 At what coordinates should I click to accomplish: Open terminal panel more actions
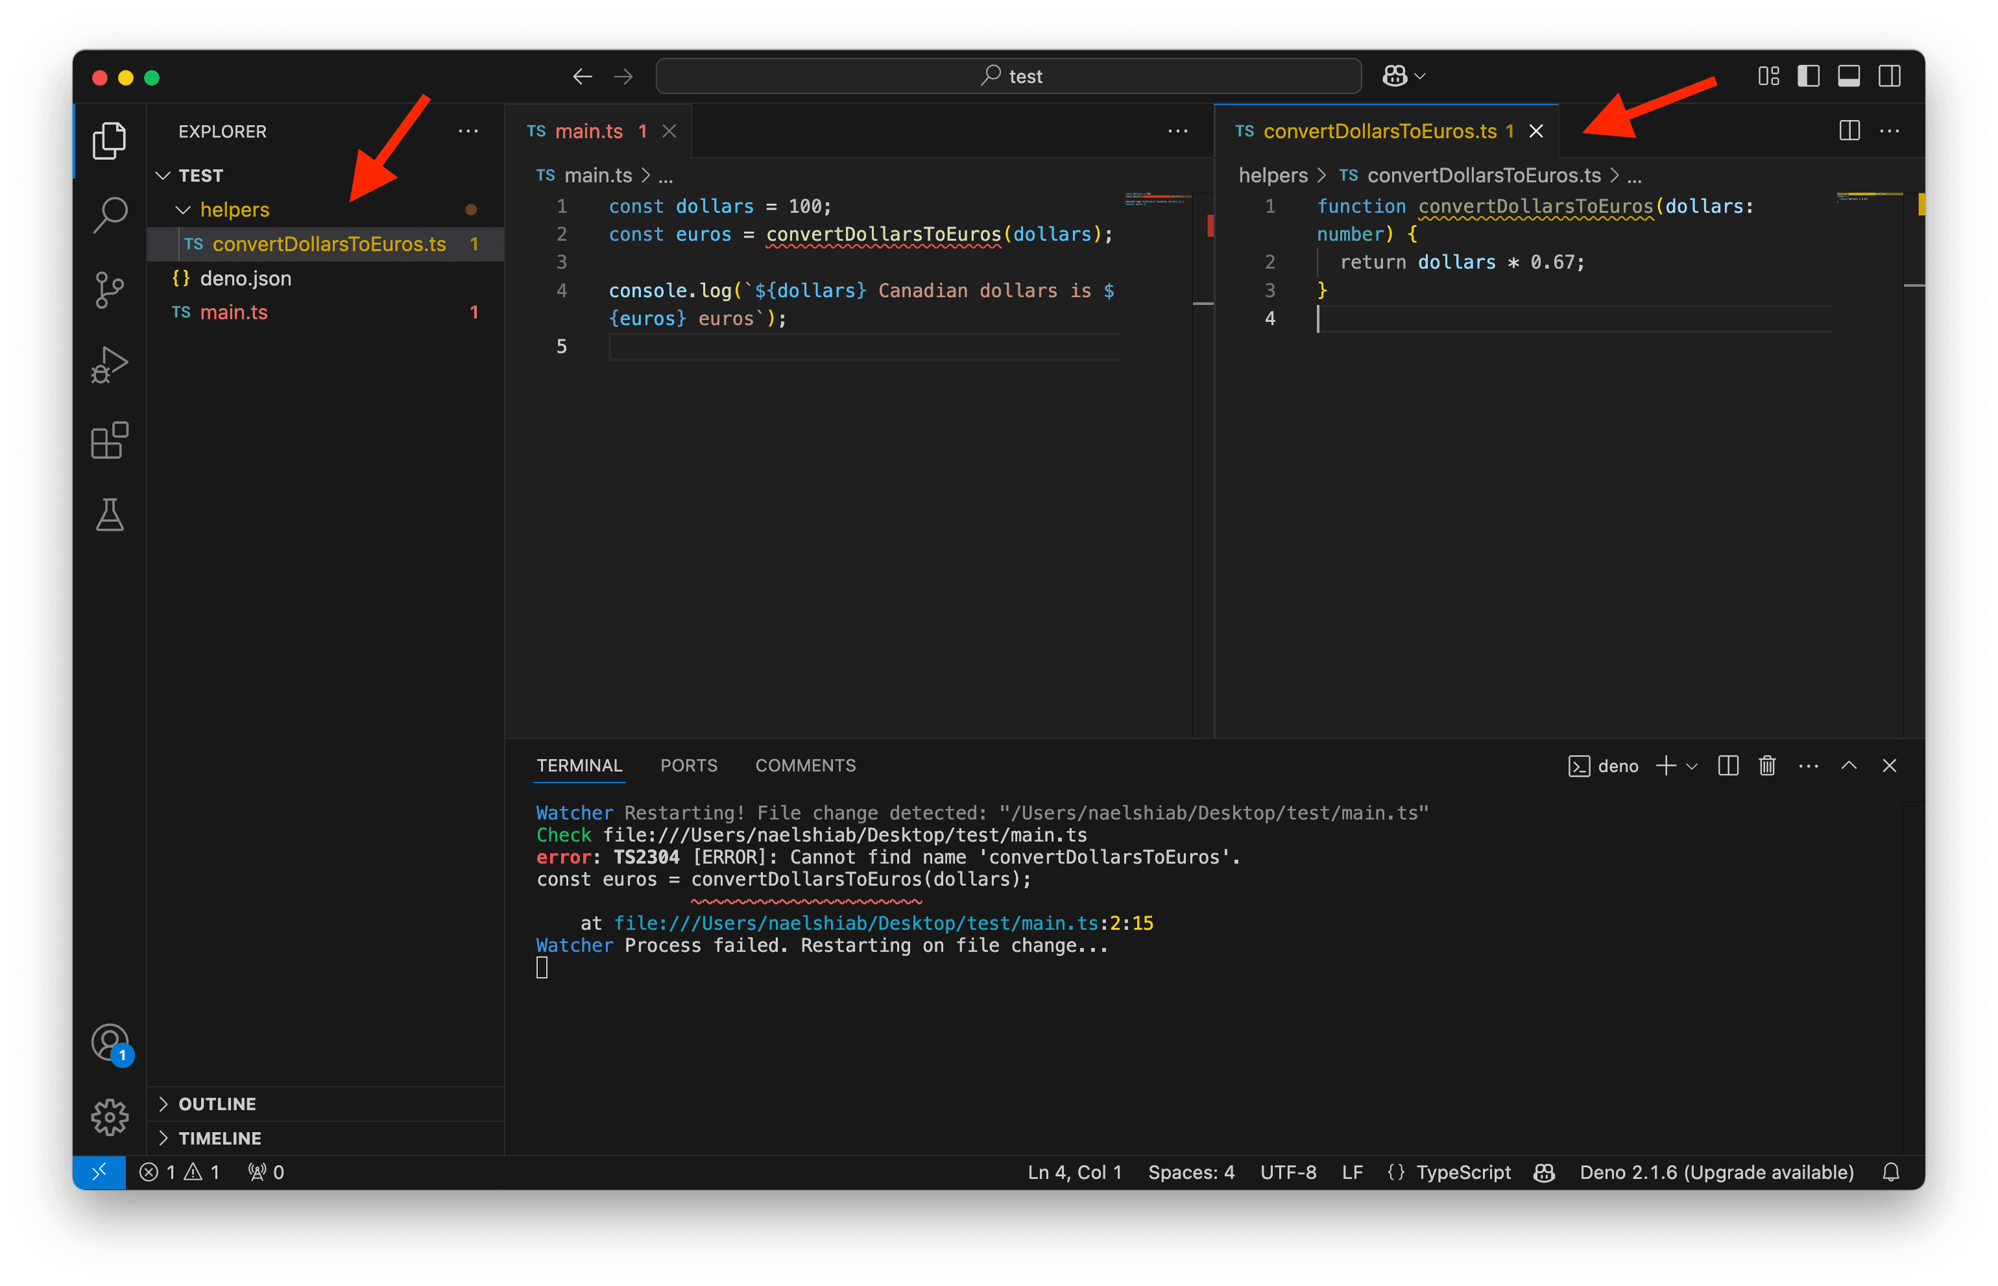coord(1808,766)
